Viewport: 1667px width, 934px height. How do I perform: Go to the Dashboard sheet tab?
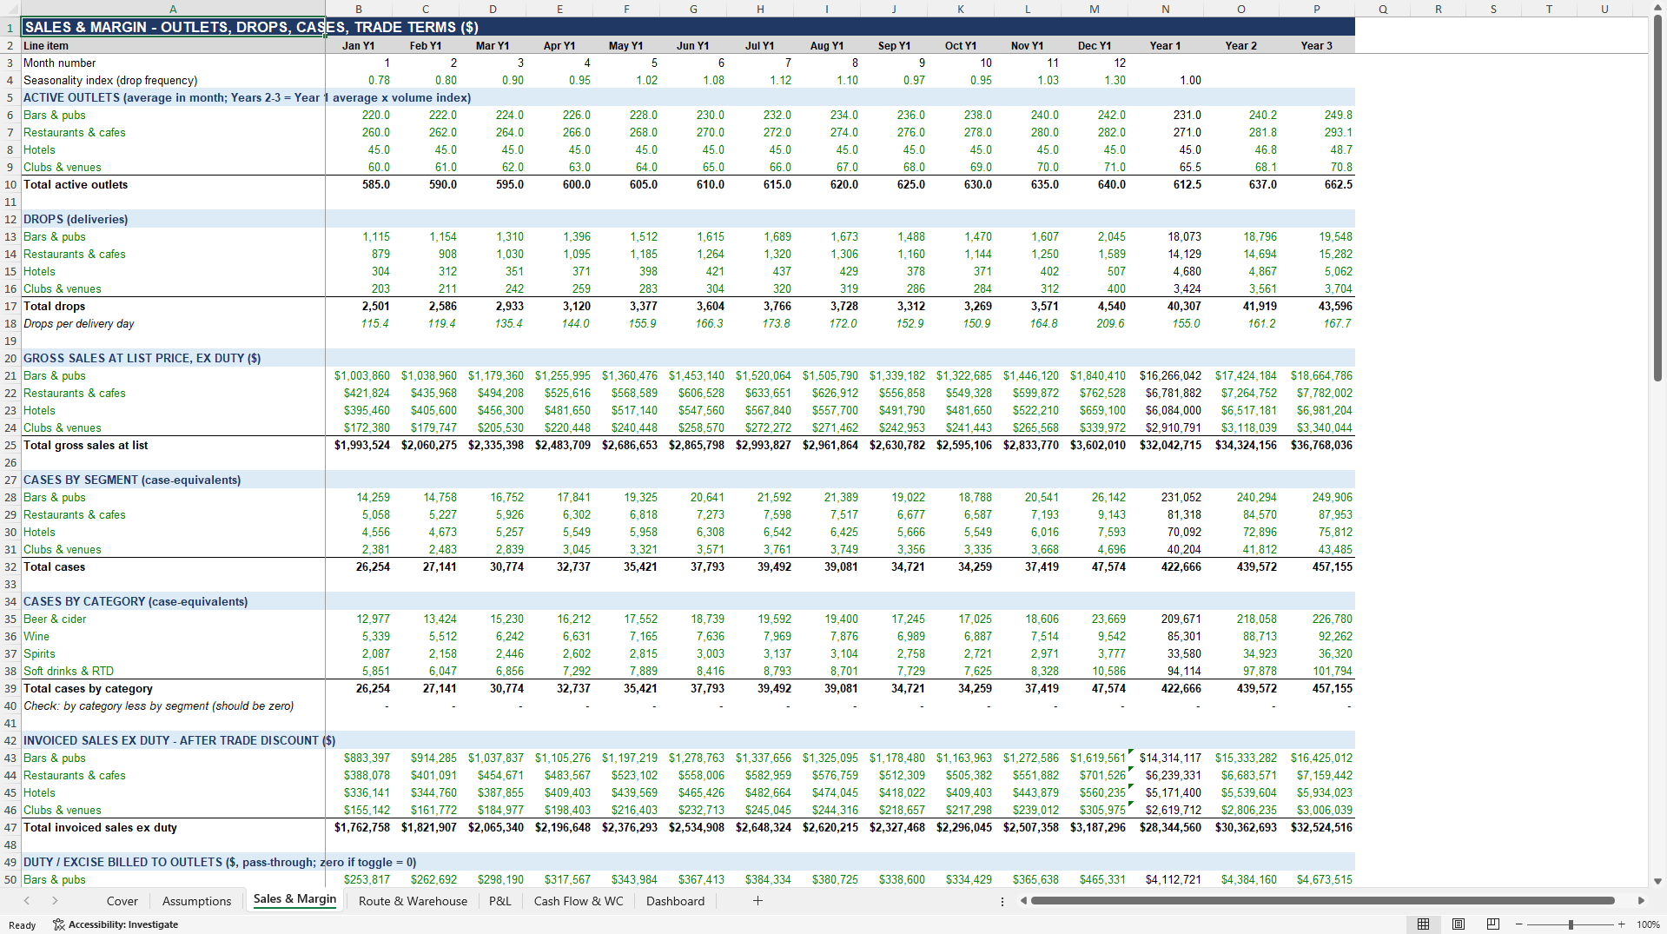pos(675,901)
